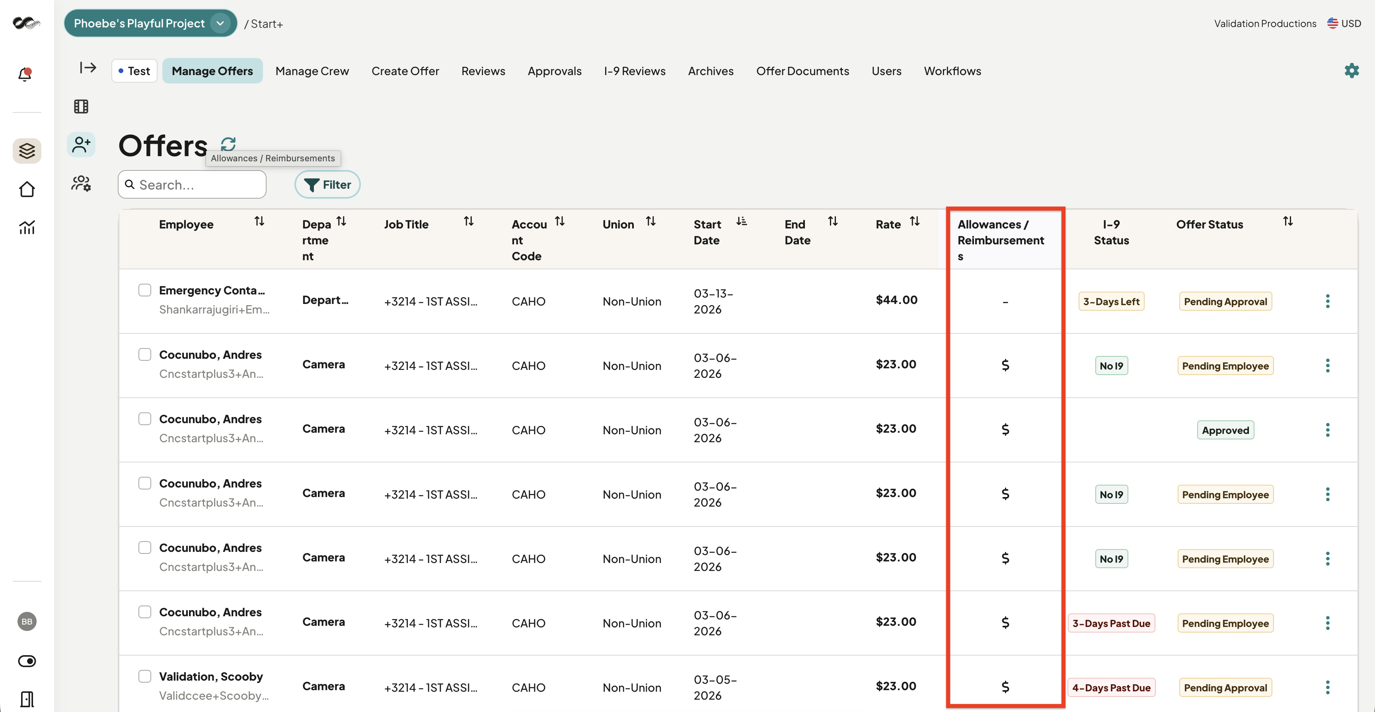Sort by Account Code column
The image size is (1375, 712).
tap(560, 221)
